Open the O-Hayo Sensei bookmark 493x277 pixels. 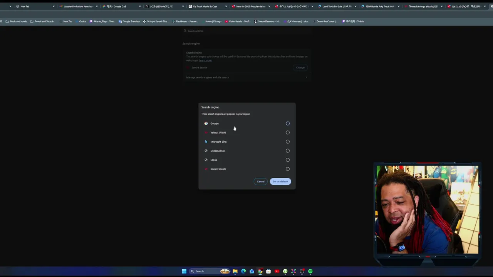coord(156,22)
